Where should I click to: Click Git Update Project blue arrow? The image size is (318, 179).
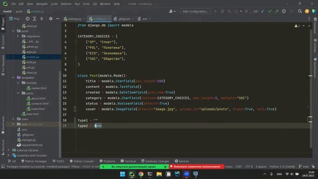(x=263, y=11)
